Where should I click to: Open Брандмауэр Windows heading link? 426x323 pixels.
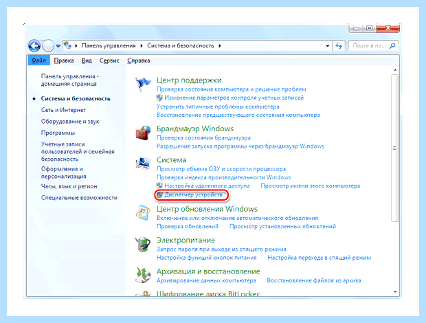pyautogui.click(x=195, y=129)
